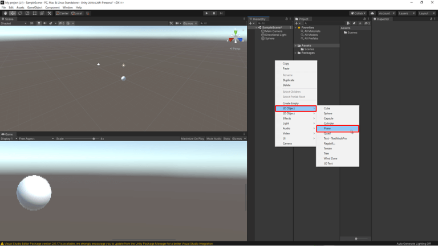Open the Display 1 dropdown
Image resolution: width=438 pixels, height=246 pixels.
tap(9, 138)
